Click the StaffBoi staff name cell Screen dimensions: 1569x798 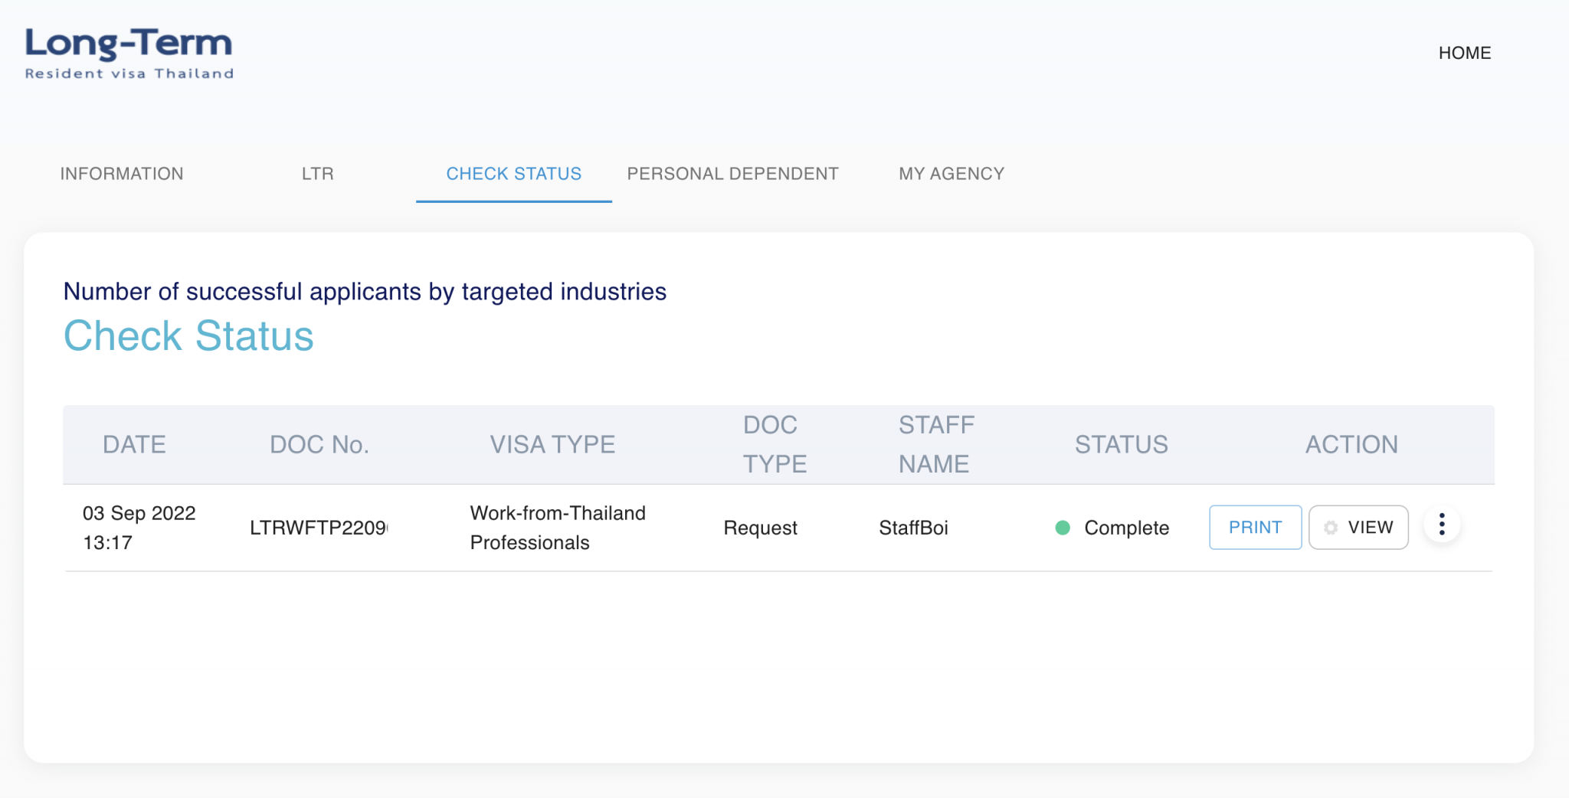[x=913, y=528]
